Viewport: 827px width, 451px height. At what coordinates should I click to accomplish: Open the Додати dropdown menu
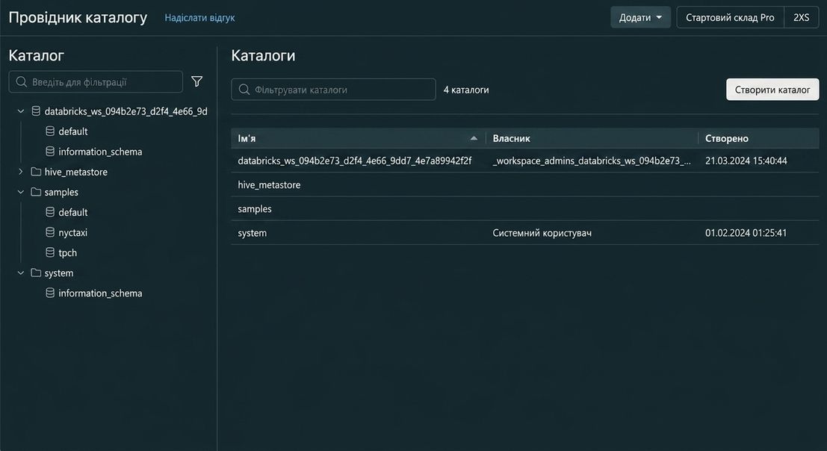[x=640, y=17]
